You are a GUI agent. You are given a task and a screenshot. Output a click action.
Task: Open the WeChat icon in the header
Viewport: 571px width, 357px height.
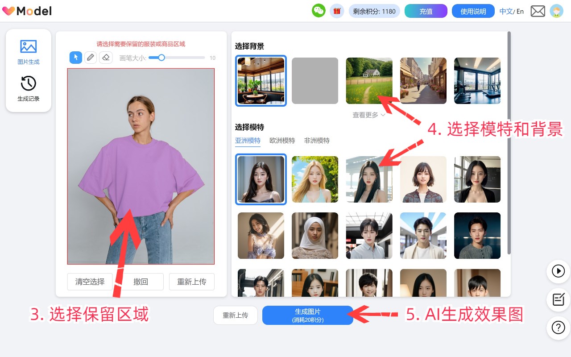point(319,11)
